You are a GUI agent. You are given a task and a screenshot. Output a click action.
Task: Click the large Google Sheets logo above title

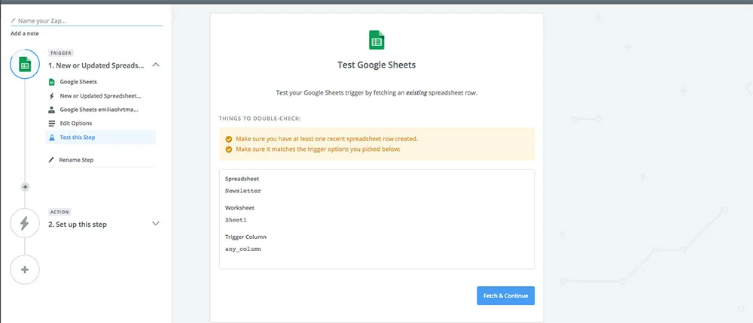(376, 40)
